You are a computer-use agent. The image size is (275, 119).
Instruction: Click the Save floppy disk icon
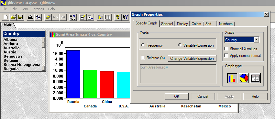pyautogui.click(x=20, y=17)
